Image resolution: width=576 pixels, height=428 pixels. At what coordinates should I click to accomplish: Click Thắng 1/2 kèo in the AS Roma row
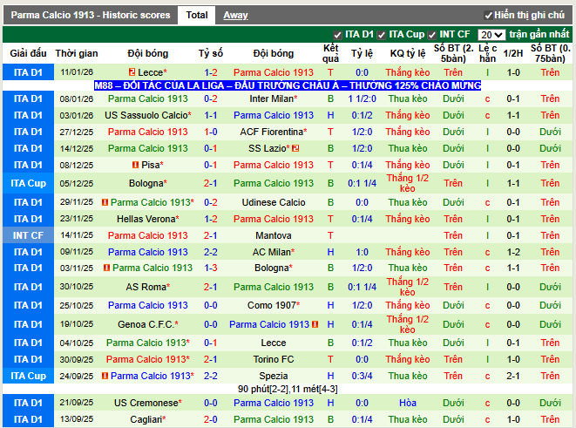click(x=408, y=287)
